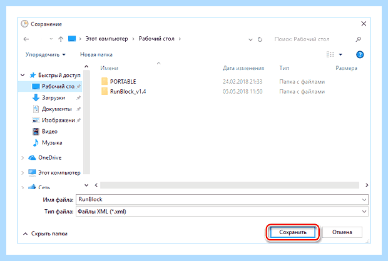This screenshot has width=388, height=261.
Task: Open the view options dropdown arrow
Action: point(340,54)
